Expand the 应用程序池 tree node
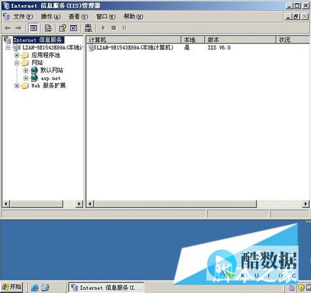The image size is (311, 293). coord(17,55)
